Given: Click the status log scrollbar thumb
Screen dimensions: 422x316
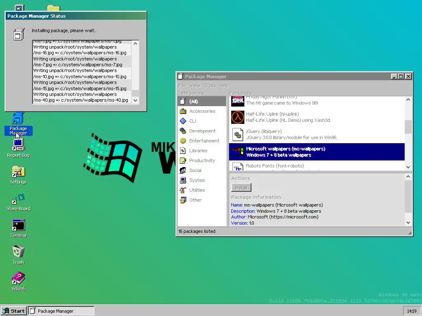Looking at the screenshot, I should coord(135,93).
